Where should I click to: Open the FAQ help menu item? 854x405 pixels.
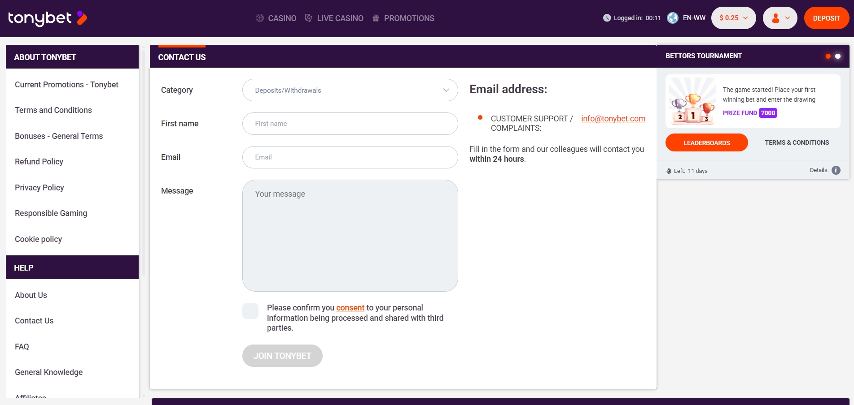coord(22,347)
